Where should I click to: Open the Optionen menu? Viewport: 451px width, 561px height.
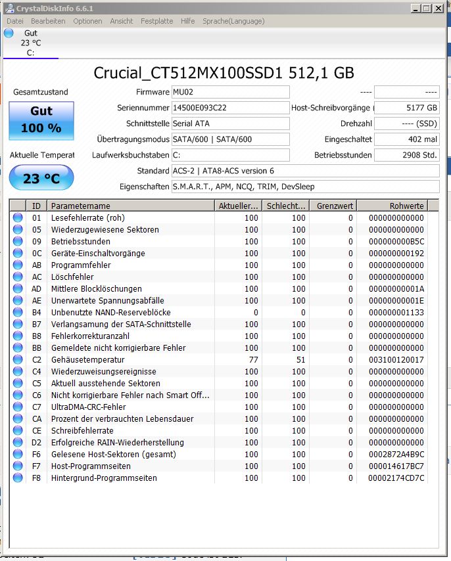[87, 21]
